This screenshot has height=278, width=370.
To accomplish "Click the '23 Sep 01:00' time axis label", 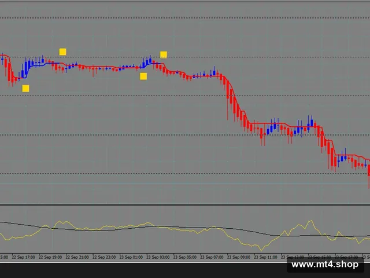I will (131, 257).
